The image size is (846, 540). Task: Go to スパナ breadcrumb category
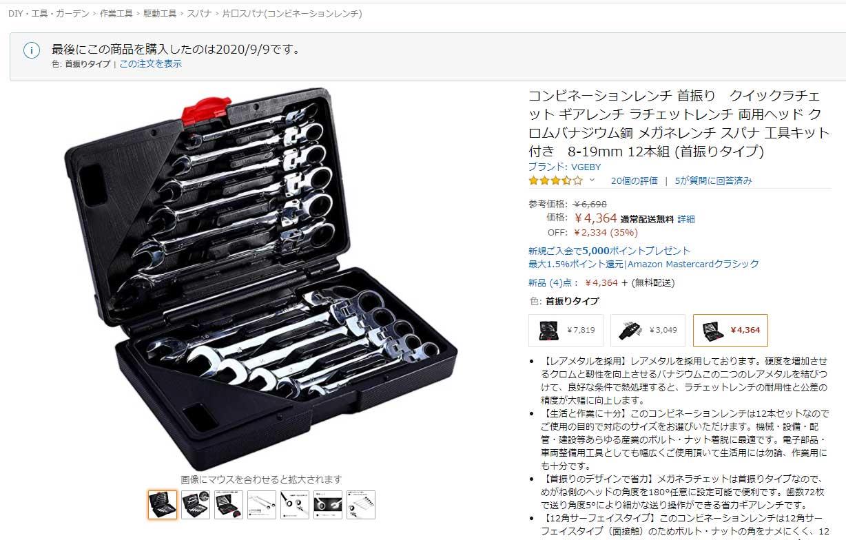[x=199, y=13]
